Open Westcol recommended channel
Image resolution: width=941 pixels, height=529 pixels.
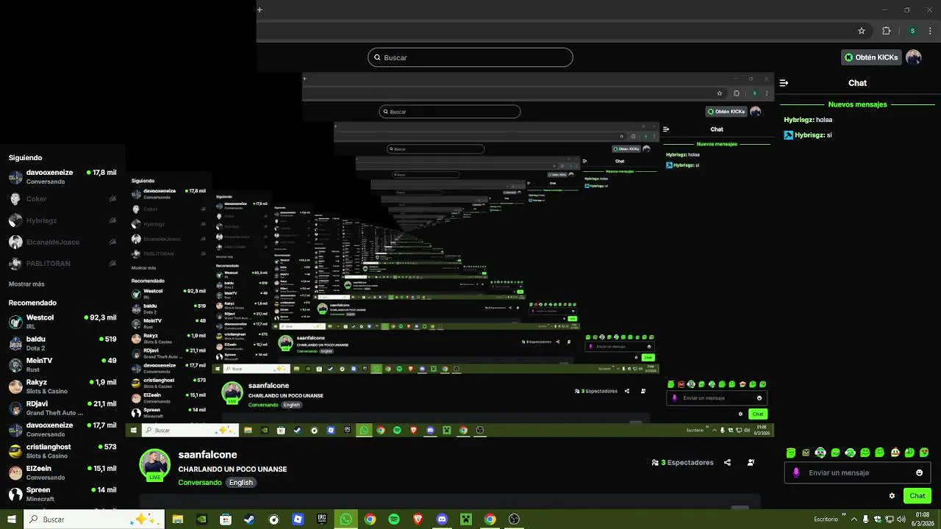[62, 322]
